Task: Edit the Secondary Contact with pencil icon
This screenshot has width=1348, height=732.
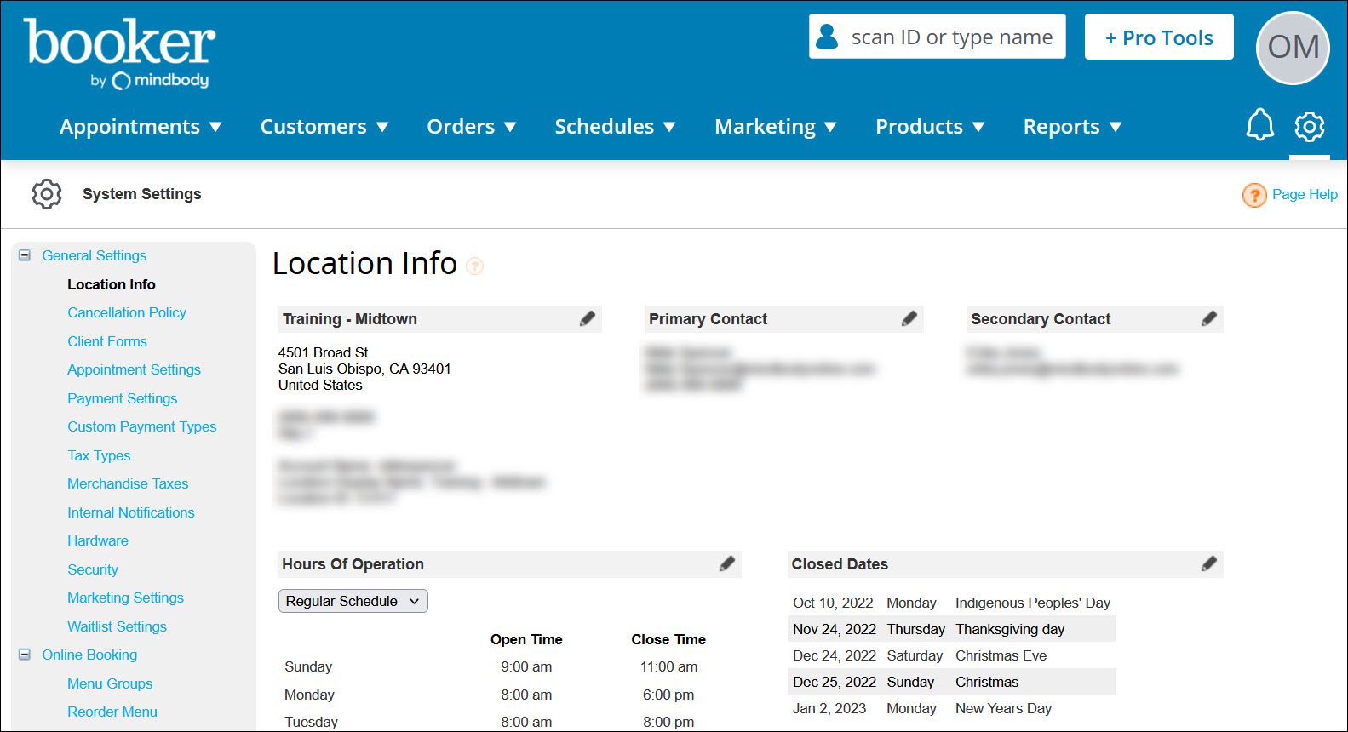Action: pyautogui.click(x=1208, y=318)
